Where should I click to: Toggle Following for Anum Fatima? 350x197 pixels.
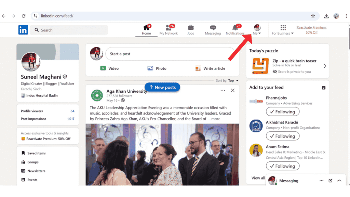[x=283, y=166]
